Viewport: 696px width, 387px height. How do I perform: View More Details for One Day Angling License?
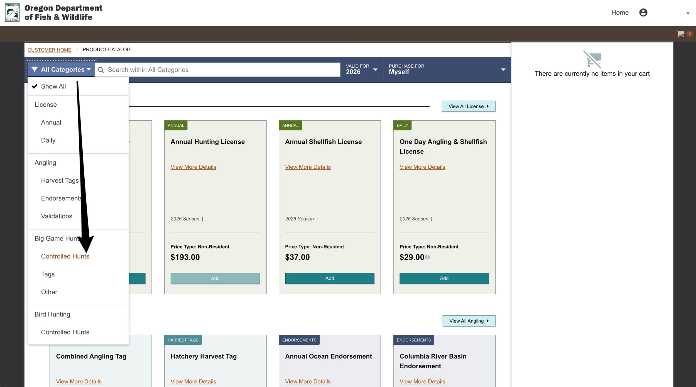422,167
